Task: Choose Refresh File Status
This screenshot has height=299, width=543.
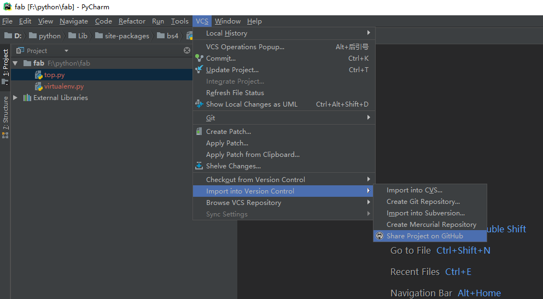Action: (284, 93)
